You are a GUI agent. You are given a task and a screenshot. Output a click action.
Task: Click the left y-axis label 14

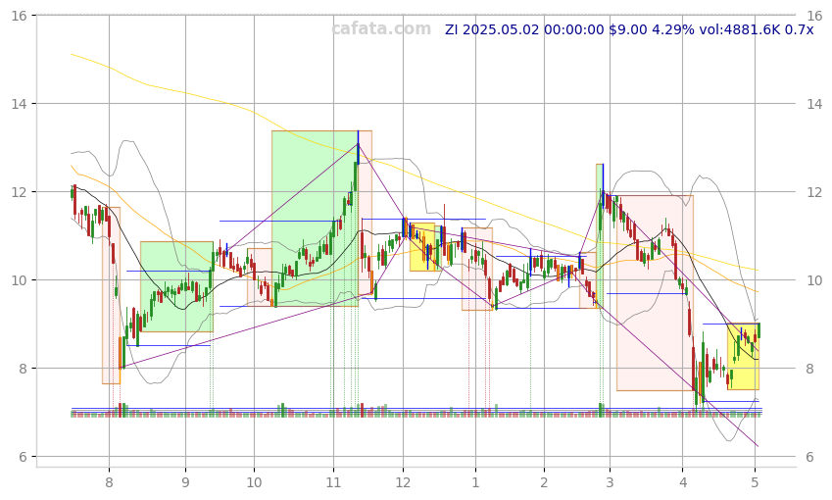coord(19,104)
